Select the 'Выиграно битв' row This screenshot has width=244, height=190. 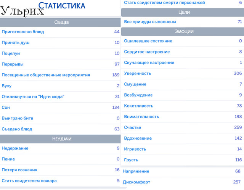click(x=60, y=118)
